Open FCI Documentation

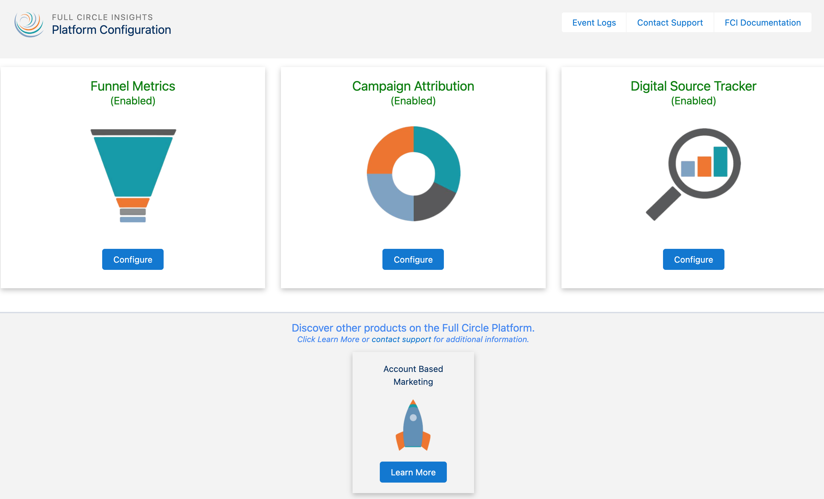pos(763,22)
